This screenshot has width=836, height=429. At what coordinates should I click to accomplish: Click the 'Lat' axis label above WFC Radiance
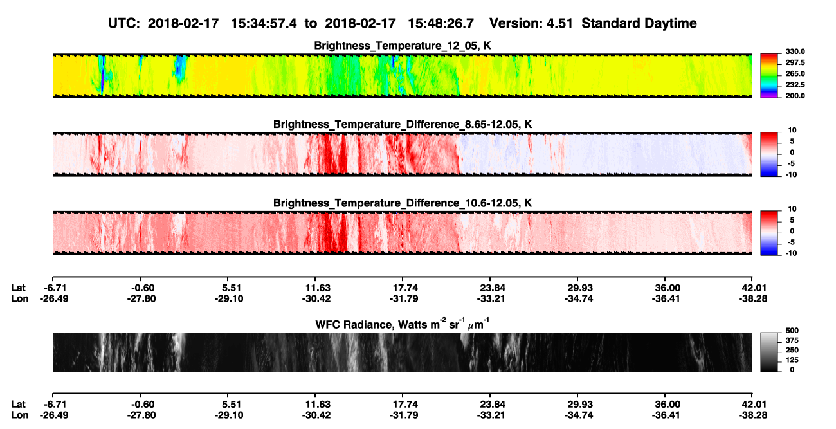(x=18, y=288)
